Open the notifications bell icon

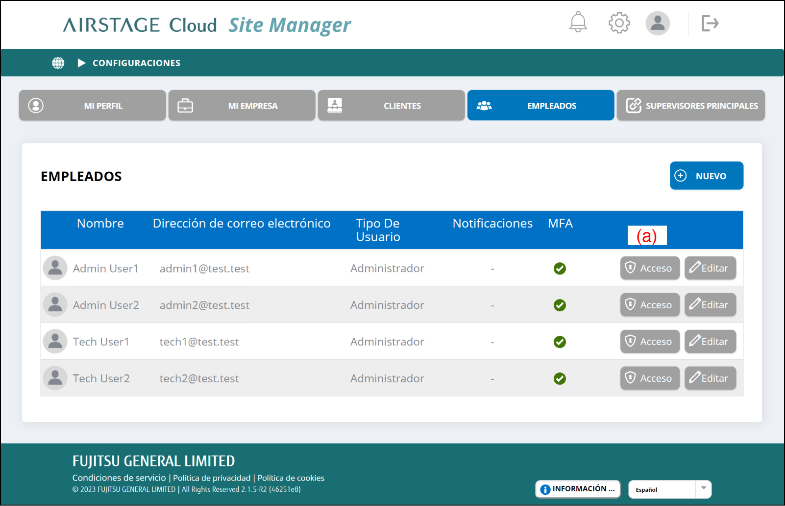[578, 23]
